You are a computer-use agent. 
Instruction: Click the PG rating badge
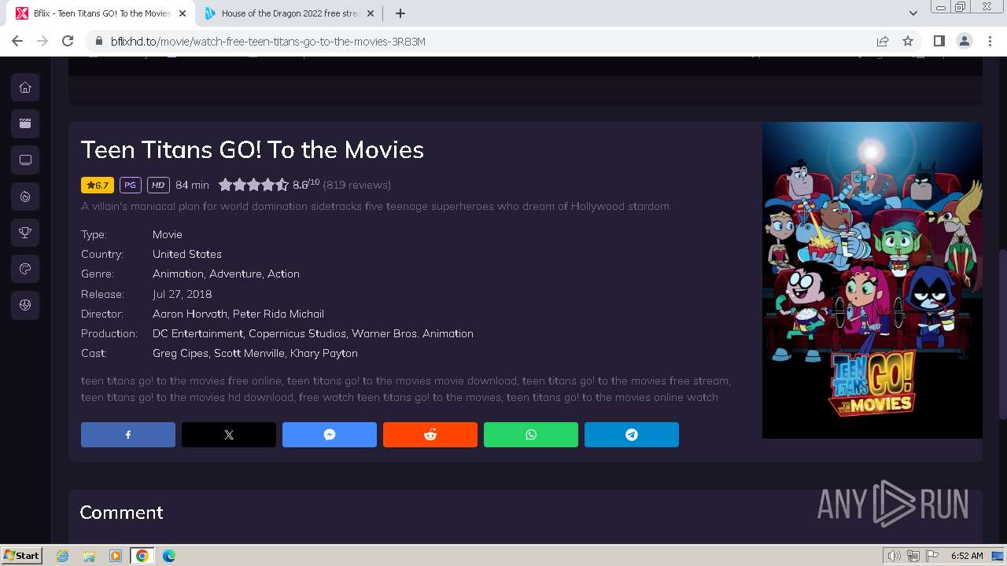coord(130,185)
